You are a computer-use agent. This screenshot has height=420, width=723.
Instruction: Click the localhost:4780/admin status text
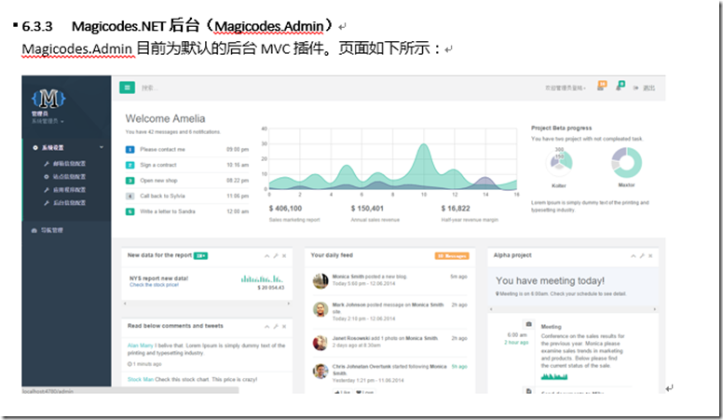click(48, 391)
